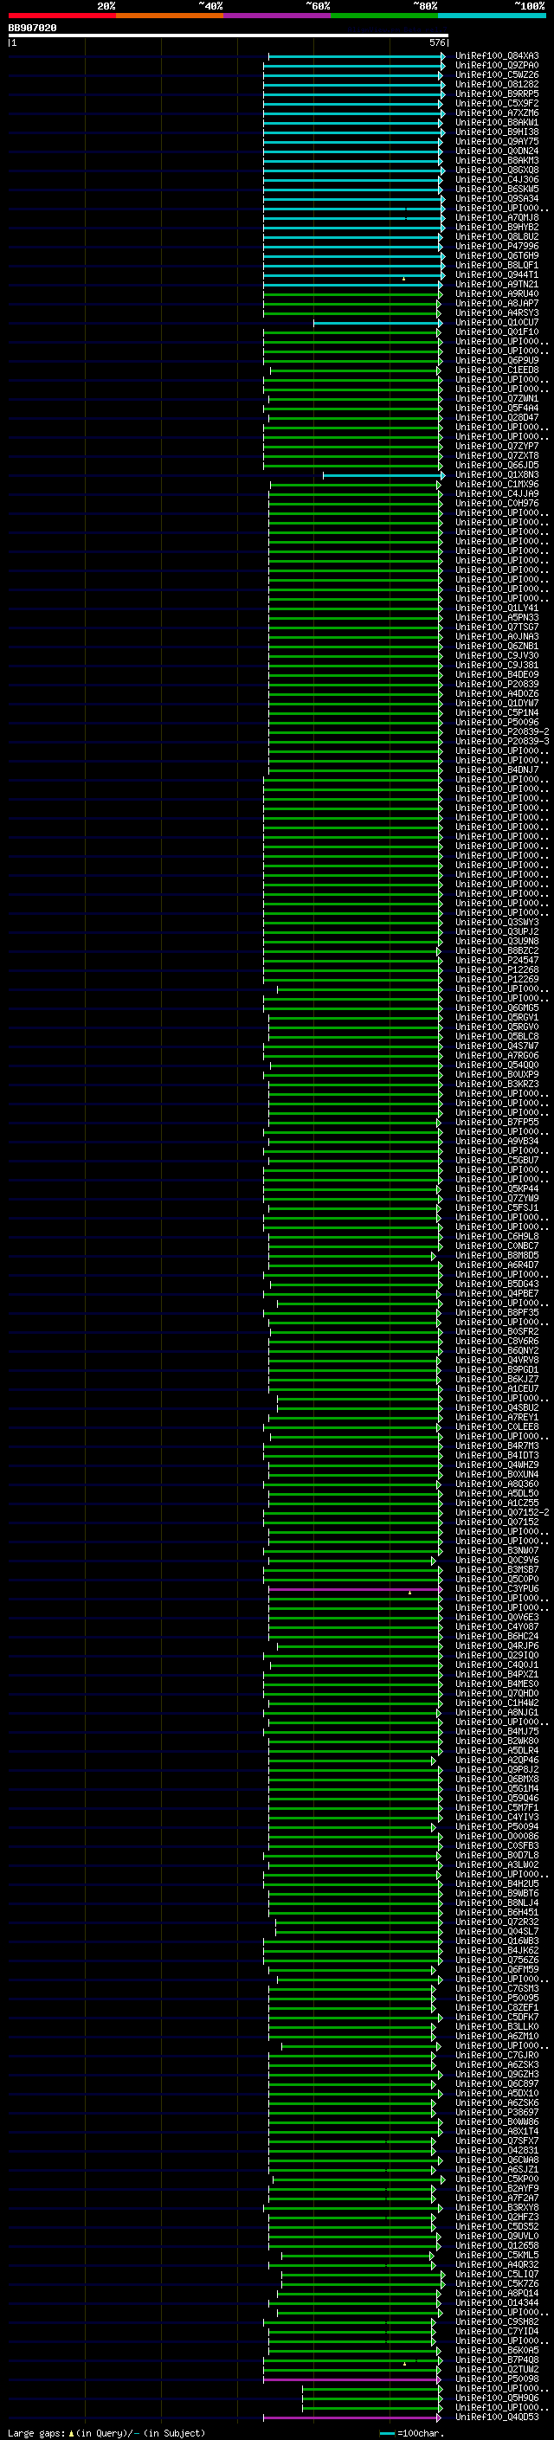
Task: Click hit label UniRef100_C4J306
Action: 497,179
